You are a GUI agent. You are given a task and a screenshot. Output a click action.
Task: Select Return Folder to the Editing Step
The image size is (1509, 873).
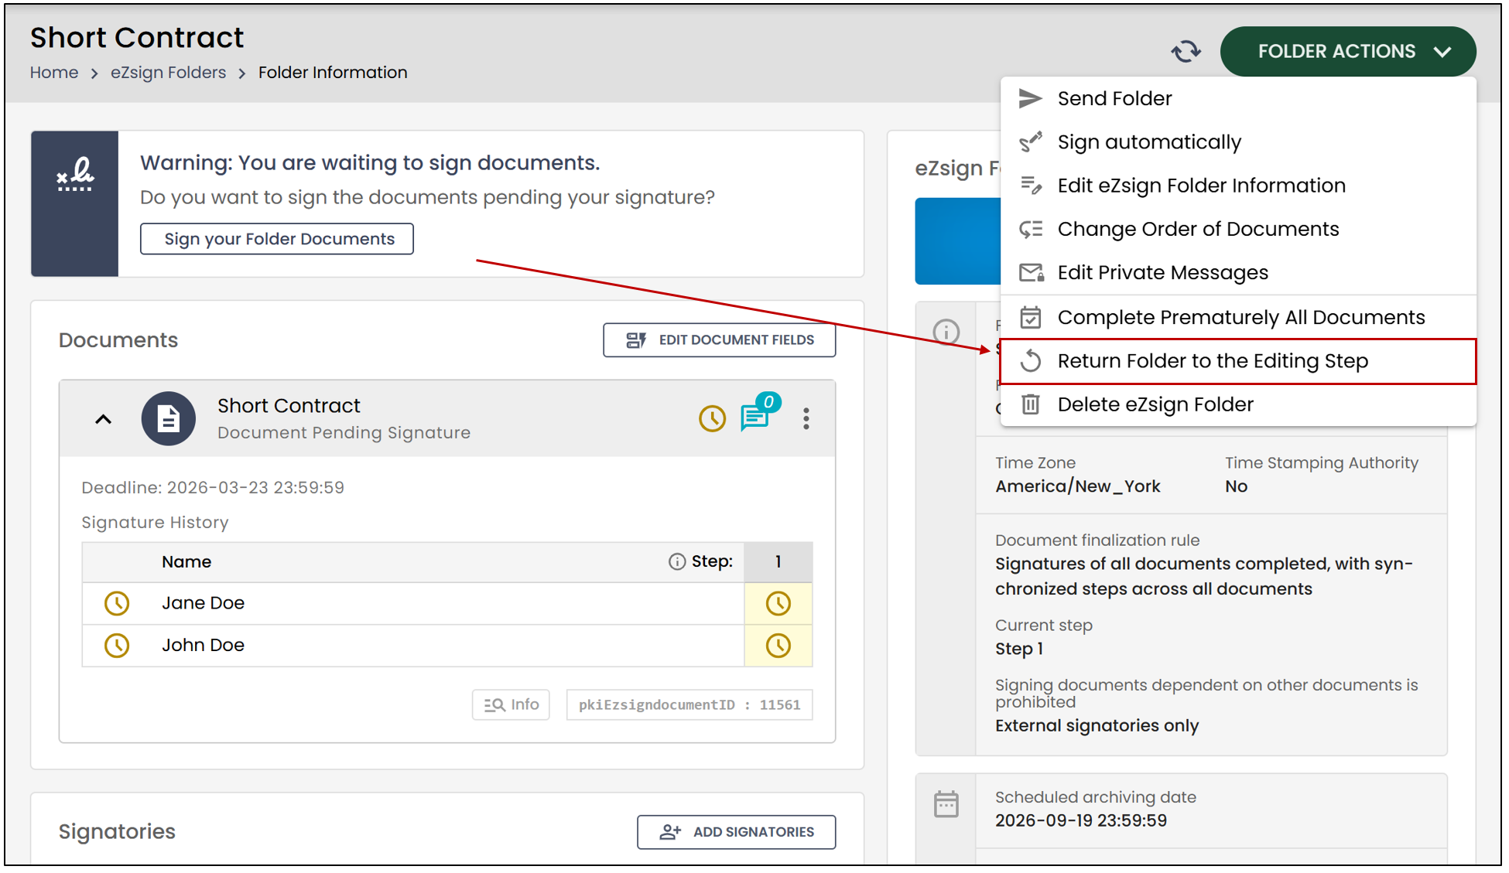tap(1237, 361)
